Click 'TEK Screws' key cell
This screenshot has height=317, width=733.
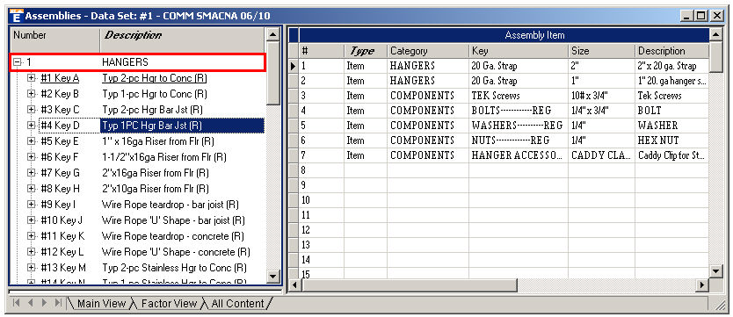[519, 96]
